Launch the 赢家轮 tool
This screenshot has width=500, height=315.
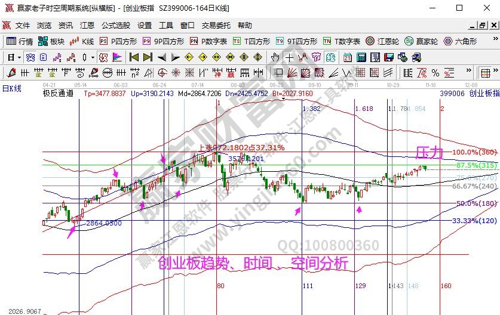(x=421, y=41)
